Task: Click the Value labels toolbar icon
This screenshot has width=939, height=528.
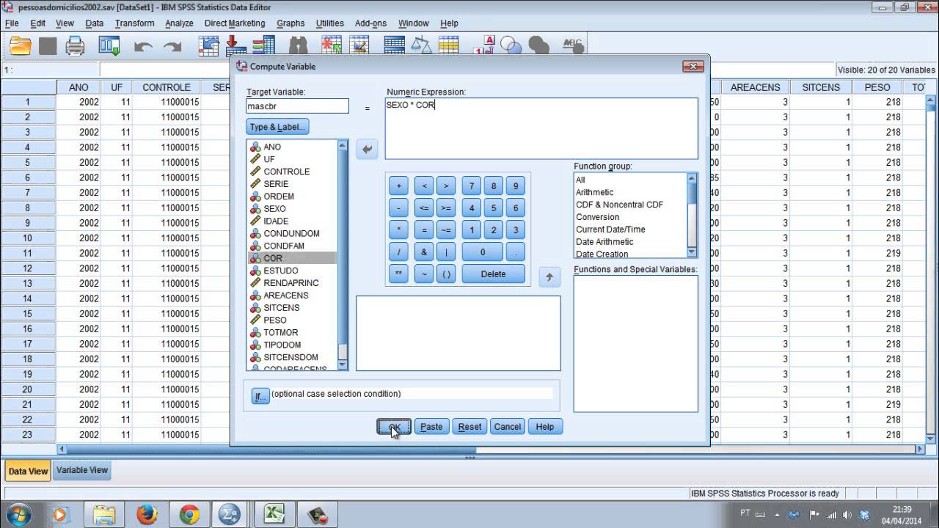Action: coord(483,45)
